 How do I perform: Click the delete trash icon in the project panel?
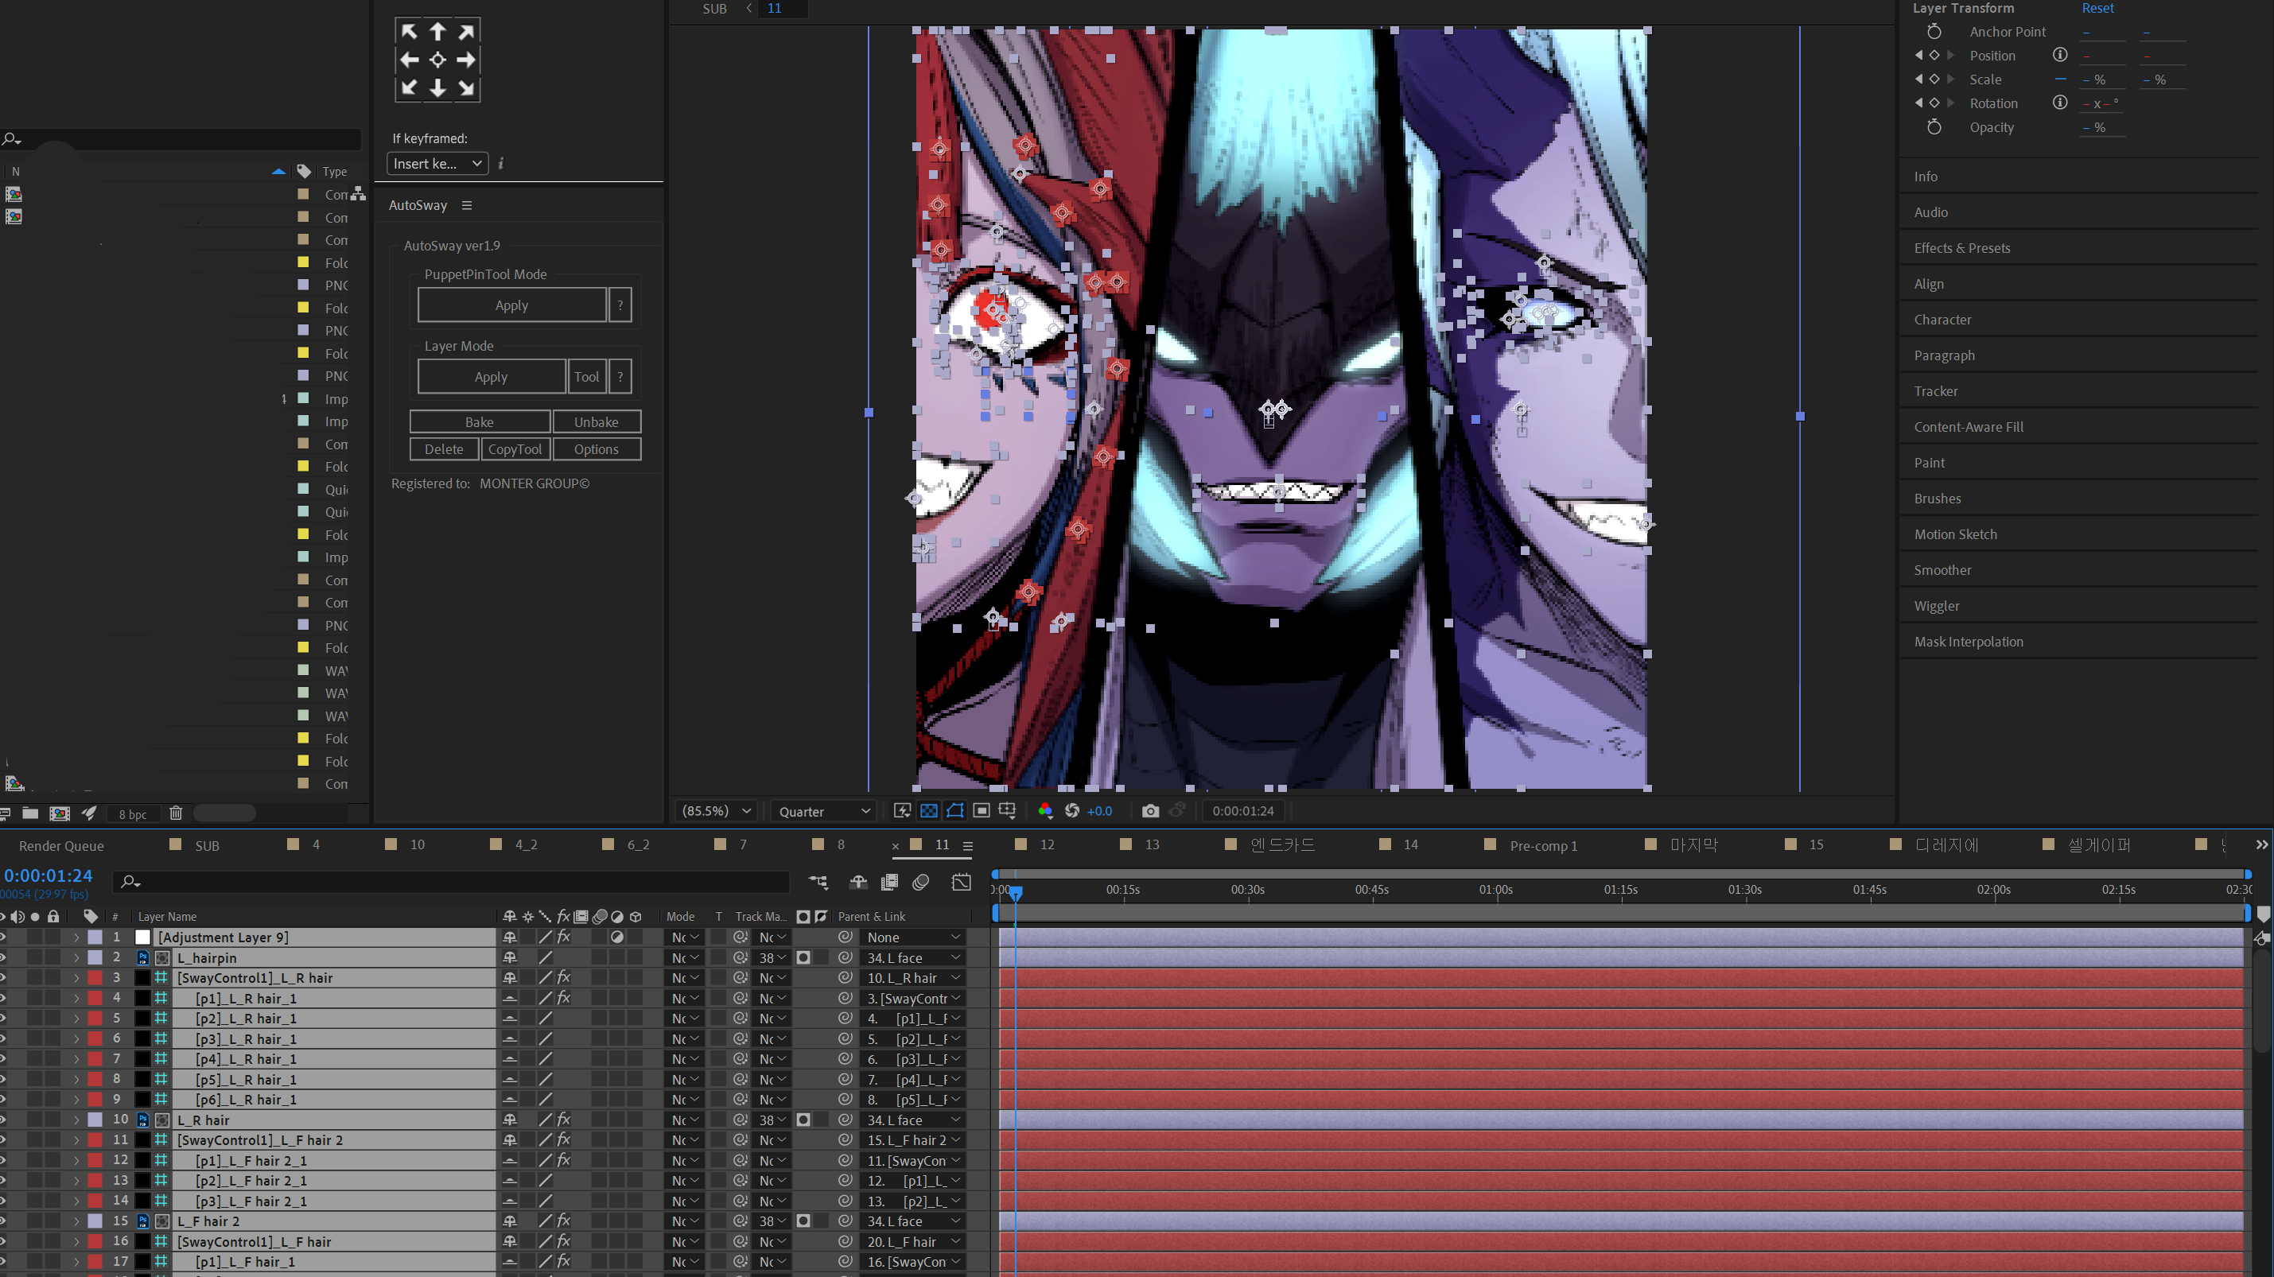coord(176,813)
